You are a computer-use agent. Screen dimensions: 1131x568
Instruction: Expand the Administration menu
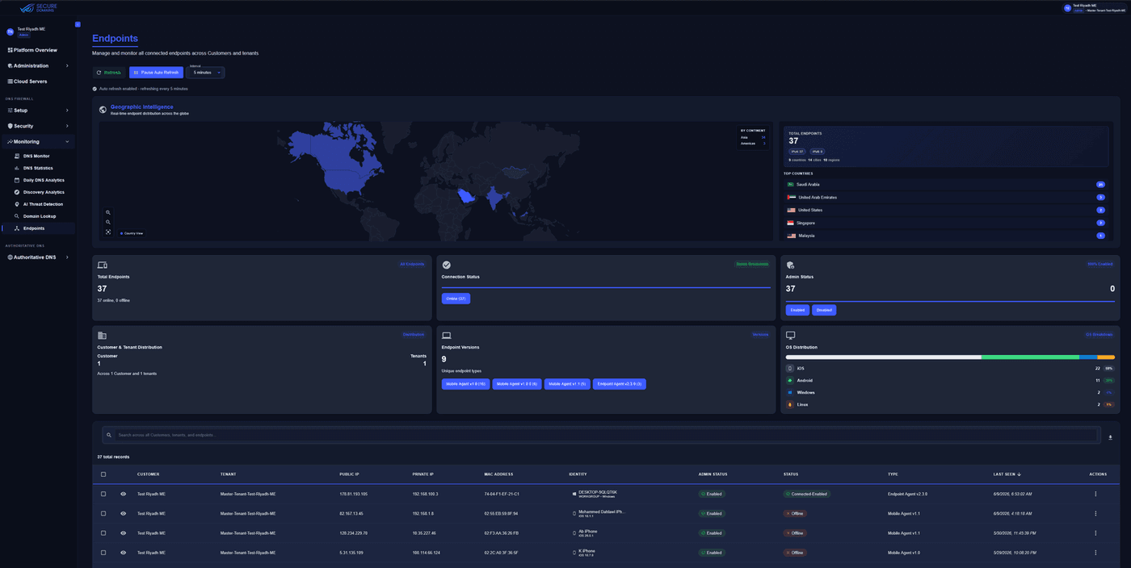[37, 65]
